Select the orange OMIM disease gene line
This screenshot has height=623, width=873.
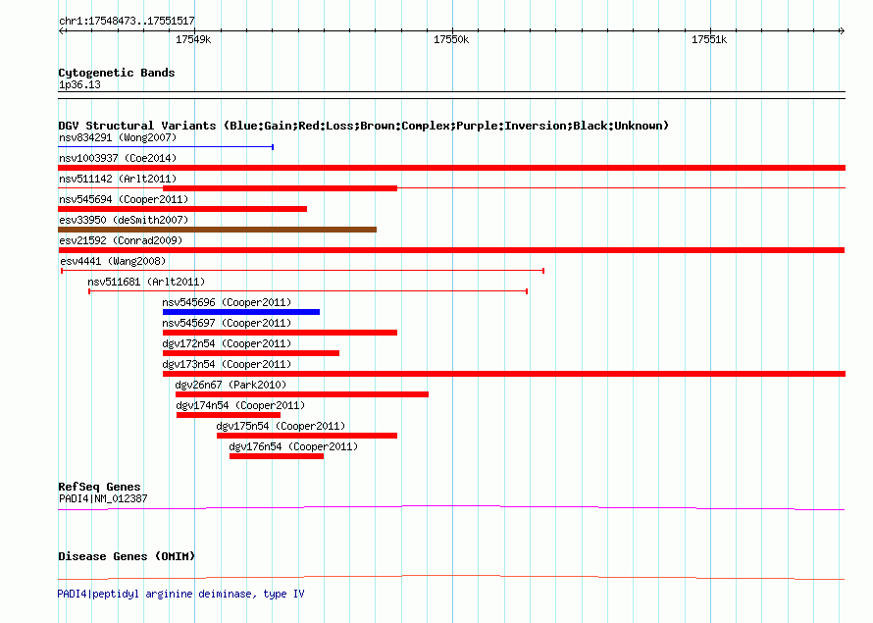(x=451, y=577)
